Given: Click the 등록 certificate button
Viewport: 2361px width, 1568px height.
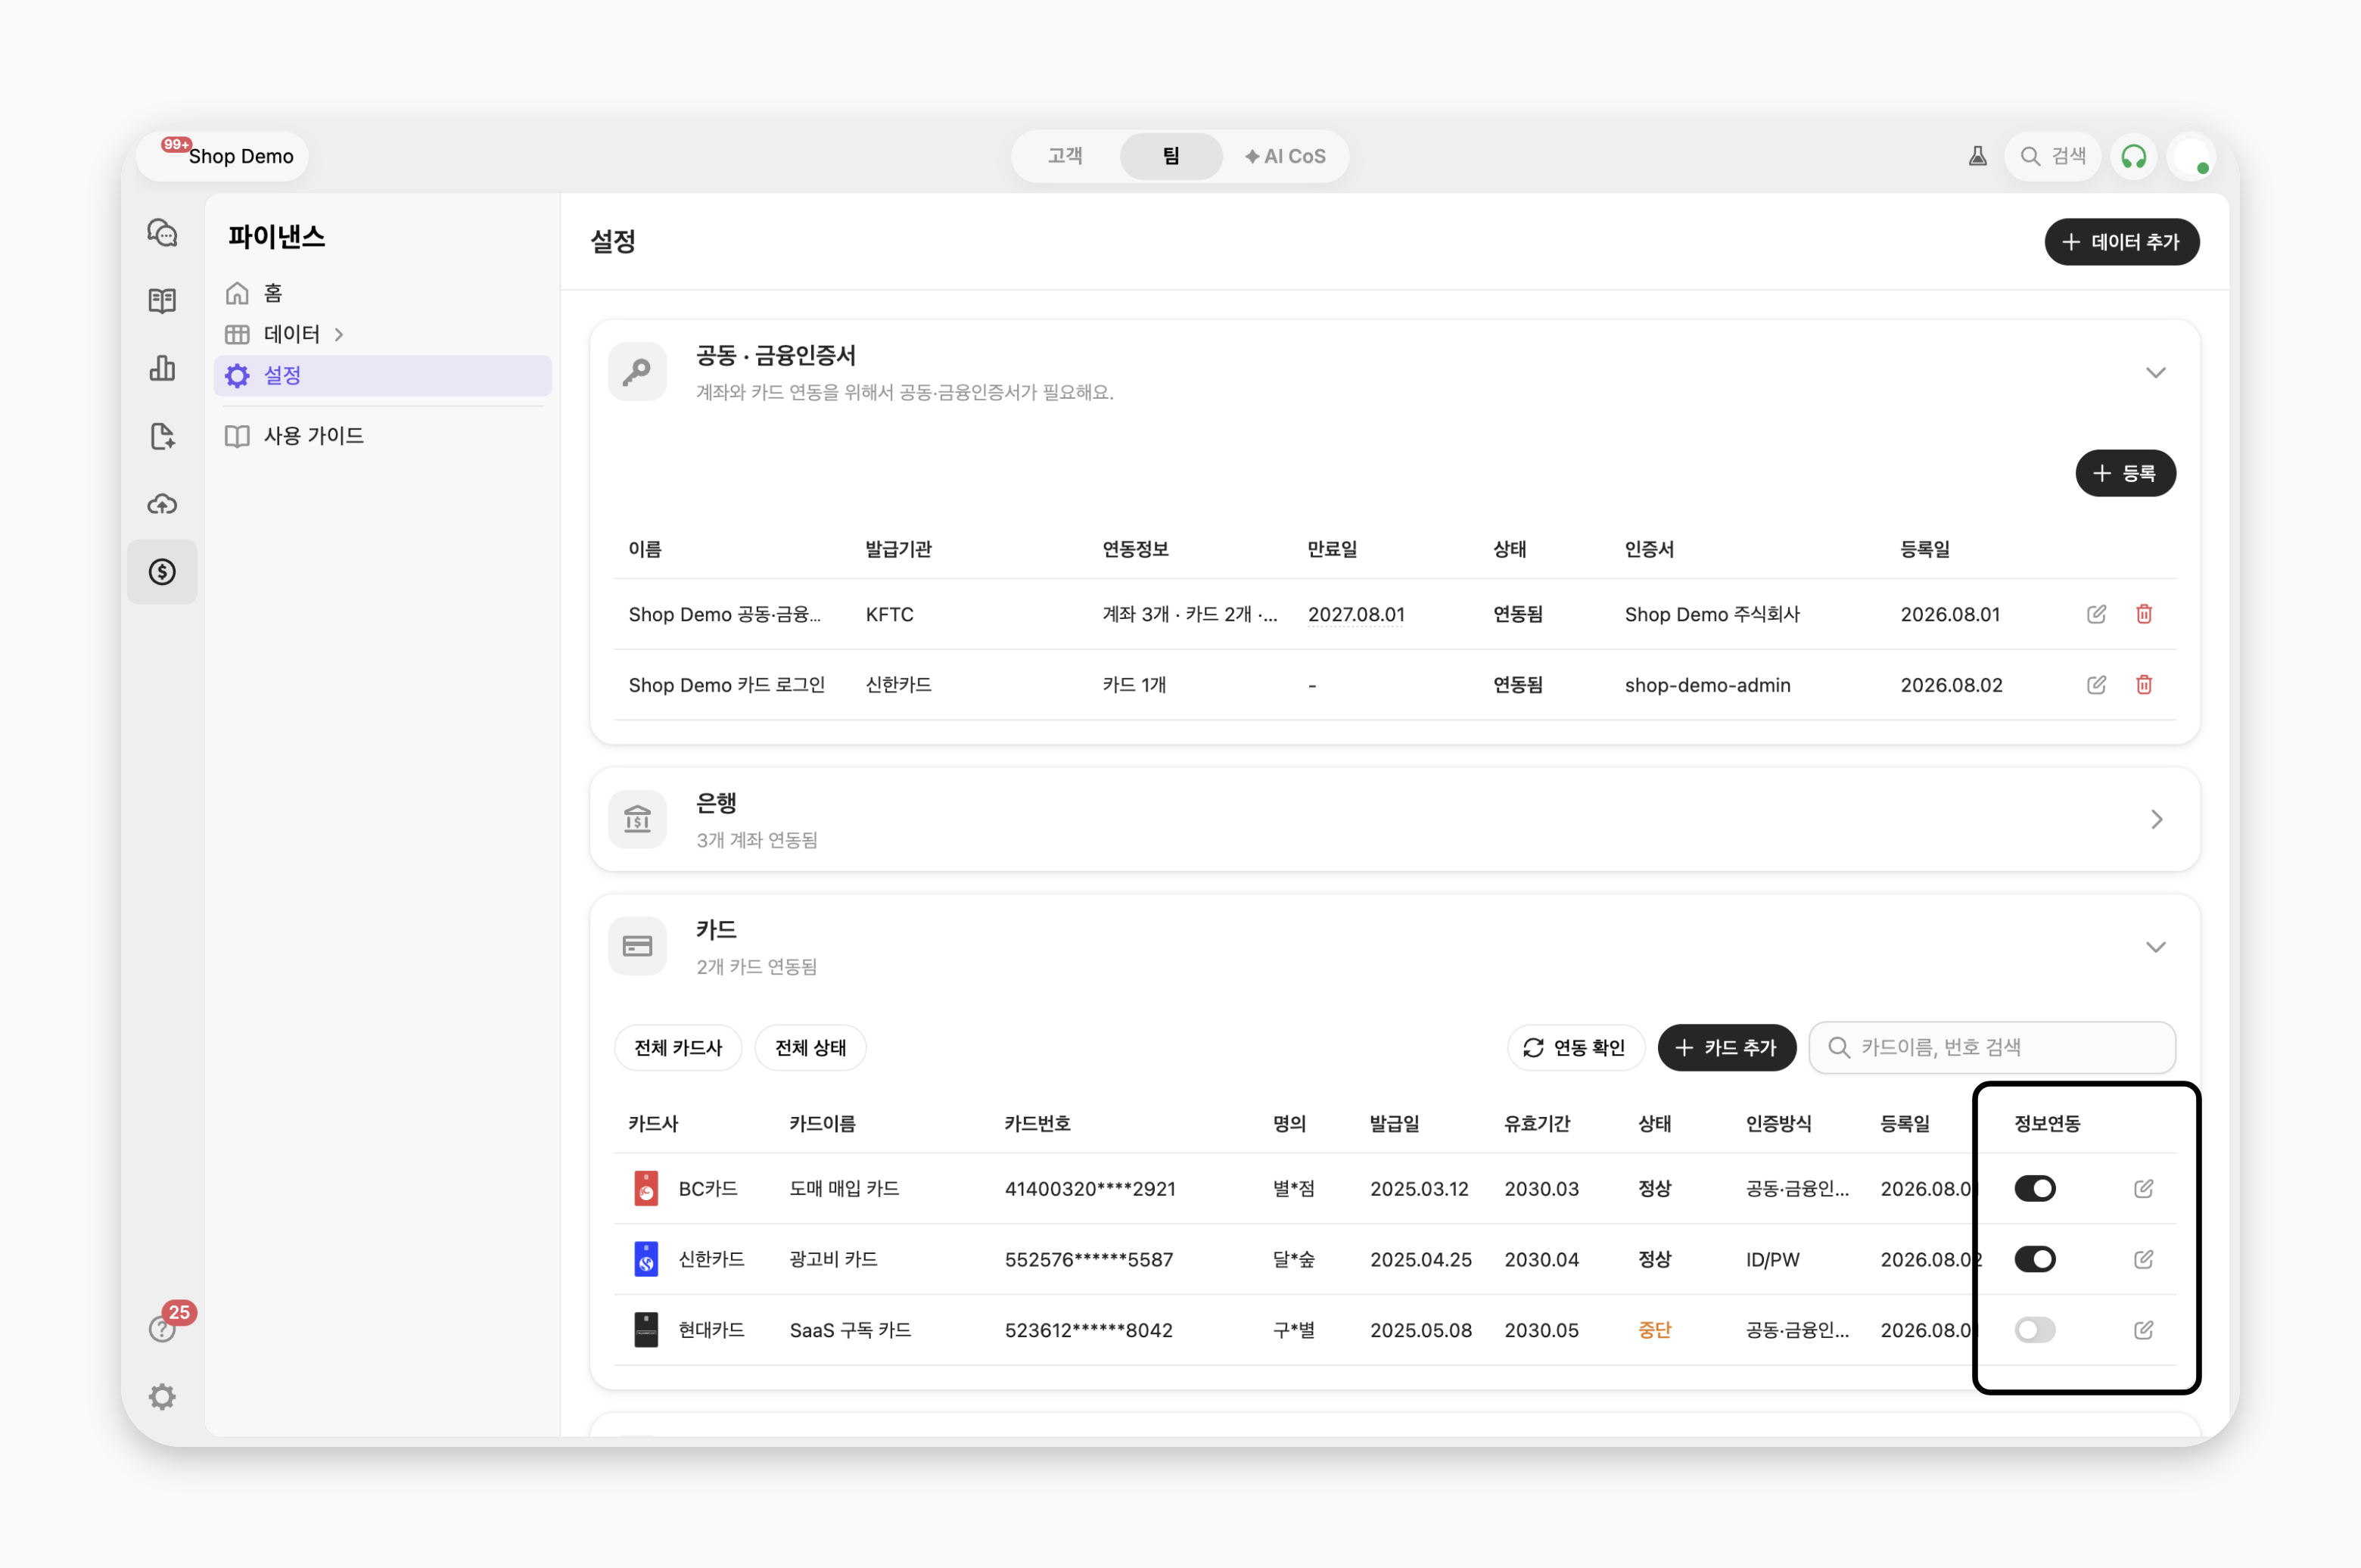Looking at the screenshot, I should [x=2125, y=473].
